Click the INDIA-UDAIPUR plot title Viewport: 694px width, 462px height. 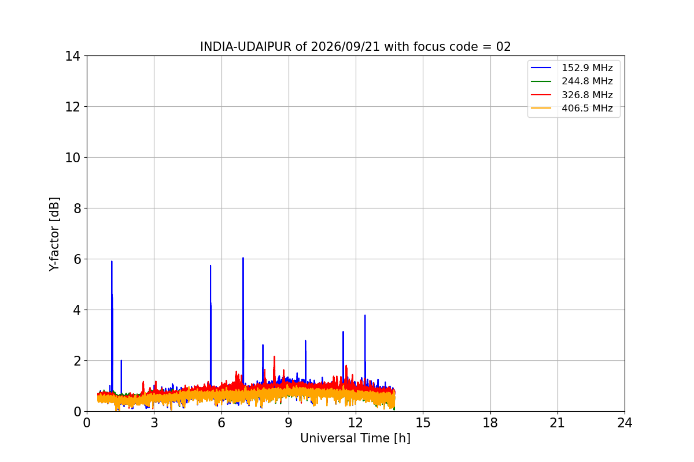[356, 47]
